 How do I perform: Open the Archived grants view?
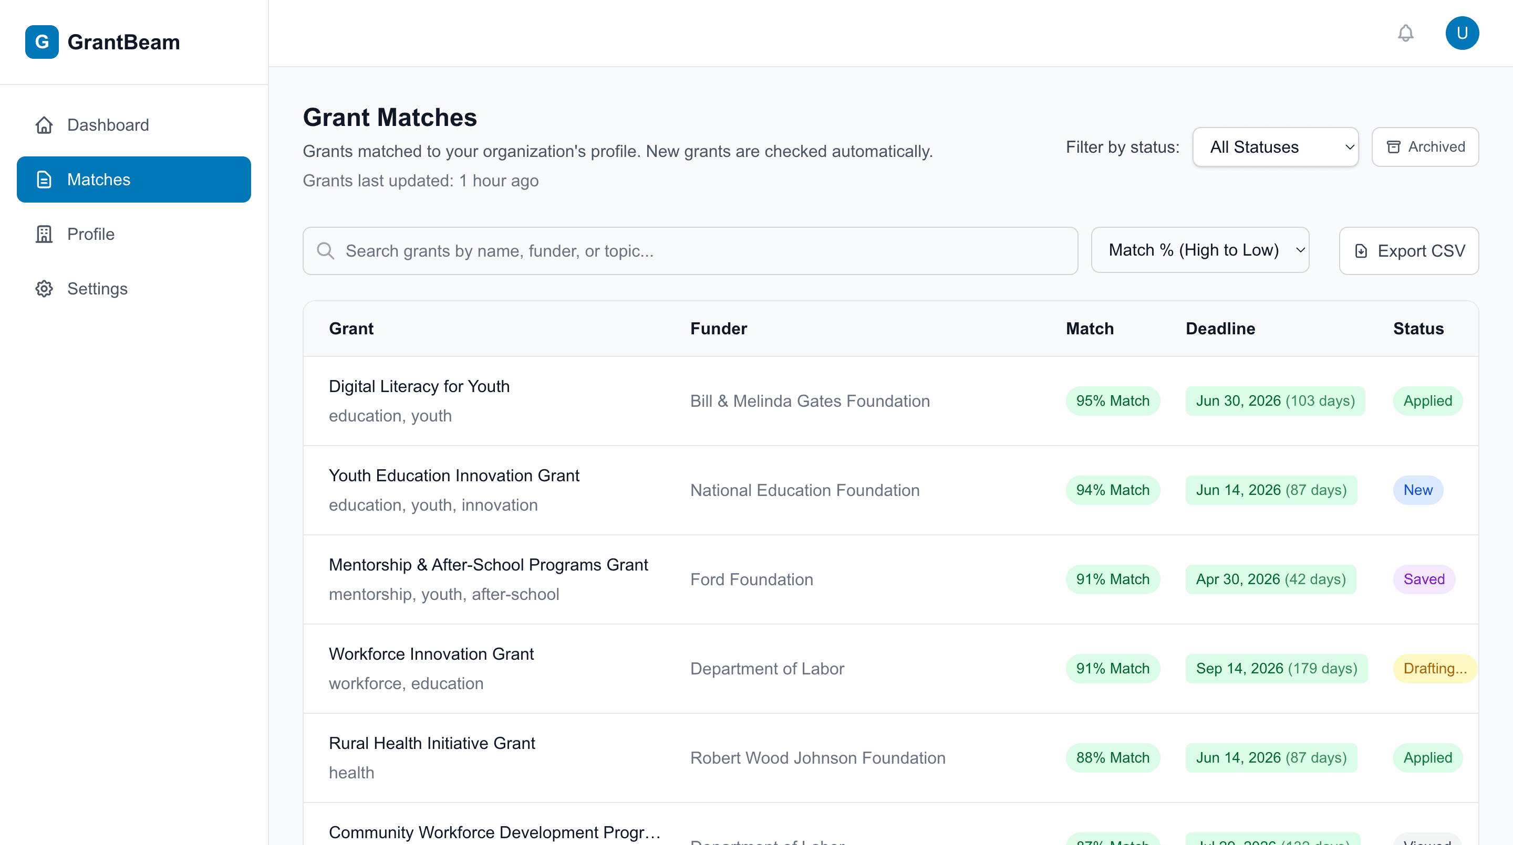point(1425,147)
